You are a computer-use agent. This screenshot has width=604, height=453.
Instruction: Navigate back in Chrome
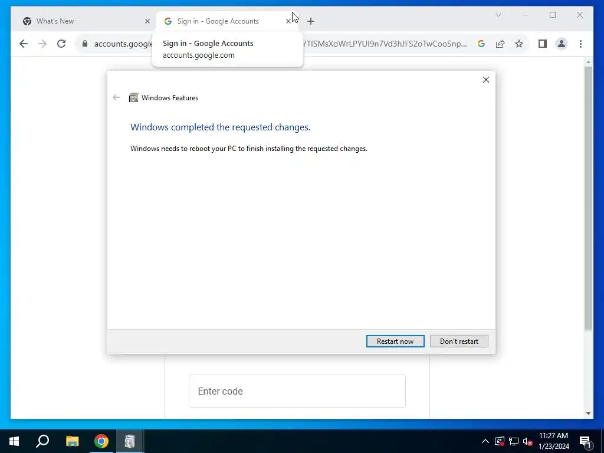24,44
